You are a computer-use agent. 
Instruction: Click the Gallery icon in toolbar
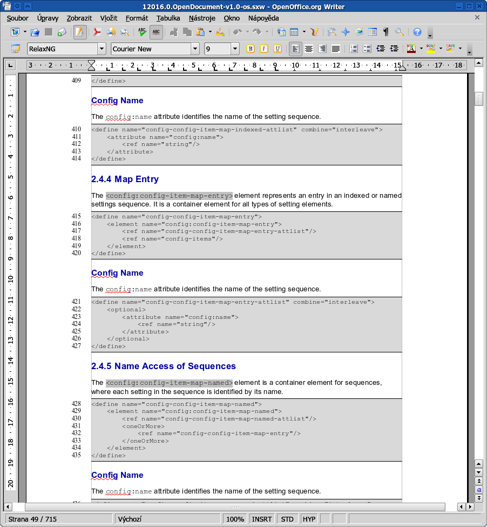pyautogui.click(x=359, y=32)
